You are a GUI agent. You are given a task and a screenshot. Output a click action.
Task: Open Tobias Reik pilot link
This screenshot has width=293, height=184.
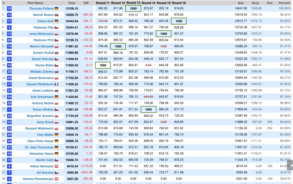[x=45, y=21]
